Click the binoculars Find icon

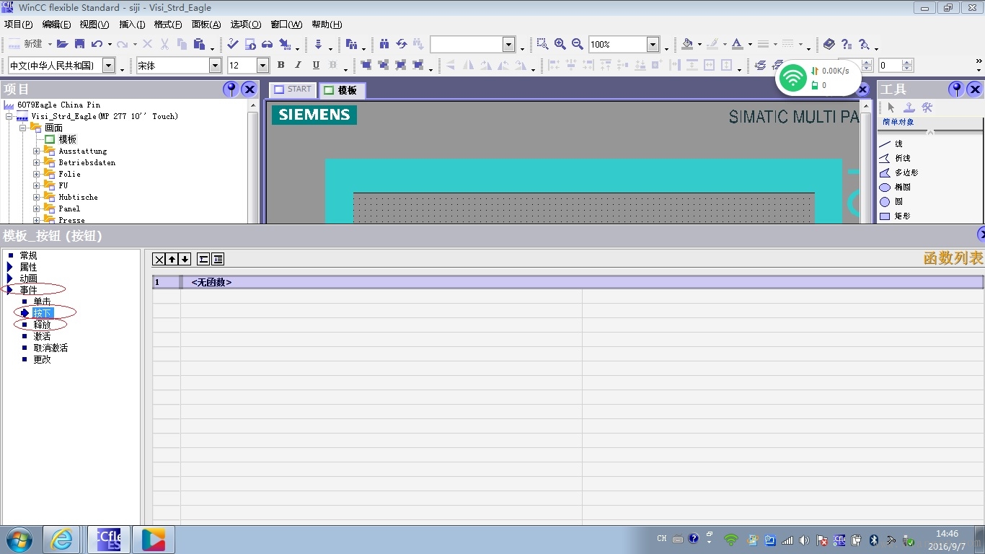click(384, 44)
